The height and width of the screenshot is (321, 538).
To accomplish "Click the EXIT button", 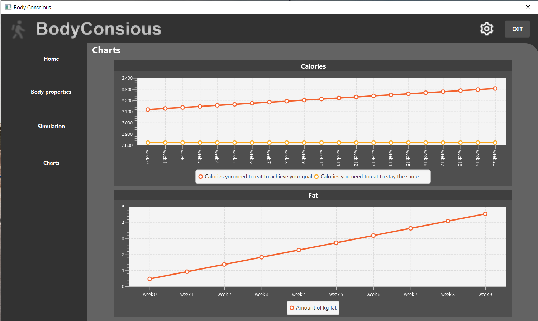I will click(517, 29).
